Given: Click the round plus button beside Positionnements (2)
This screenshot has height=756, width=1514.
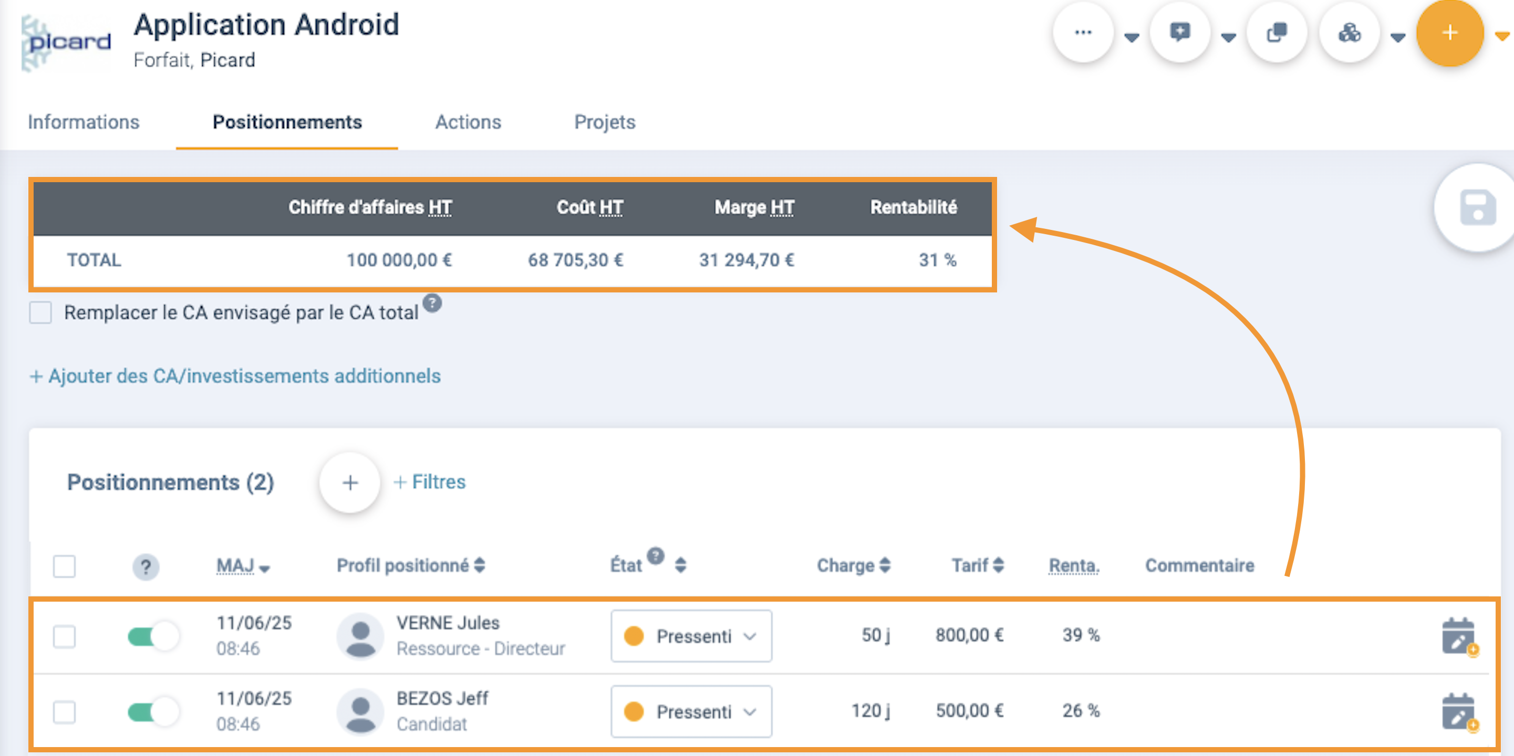Looking at the screenshot, I should (350, 482).
